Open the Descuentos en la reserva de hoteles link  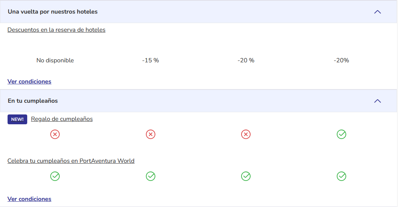pyautogui.click(x=56, y=30)
